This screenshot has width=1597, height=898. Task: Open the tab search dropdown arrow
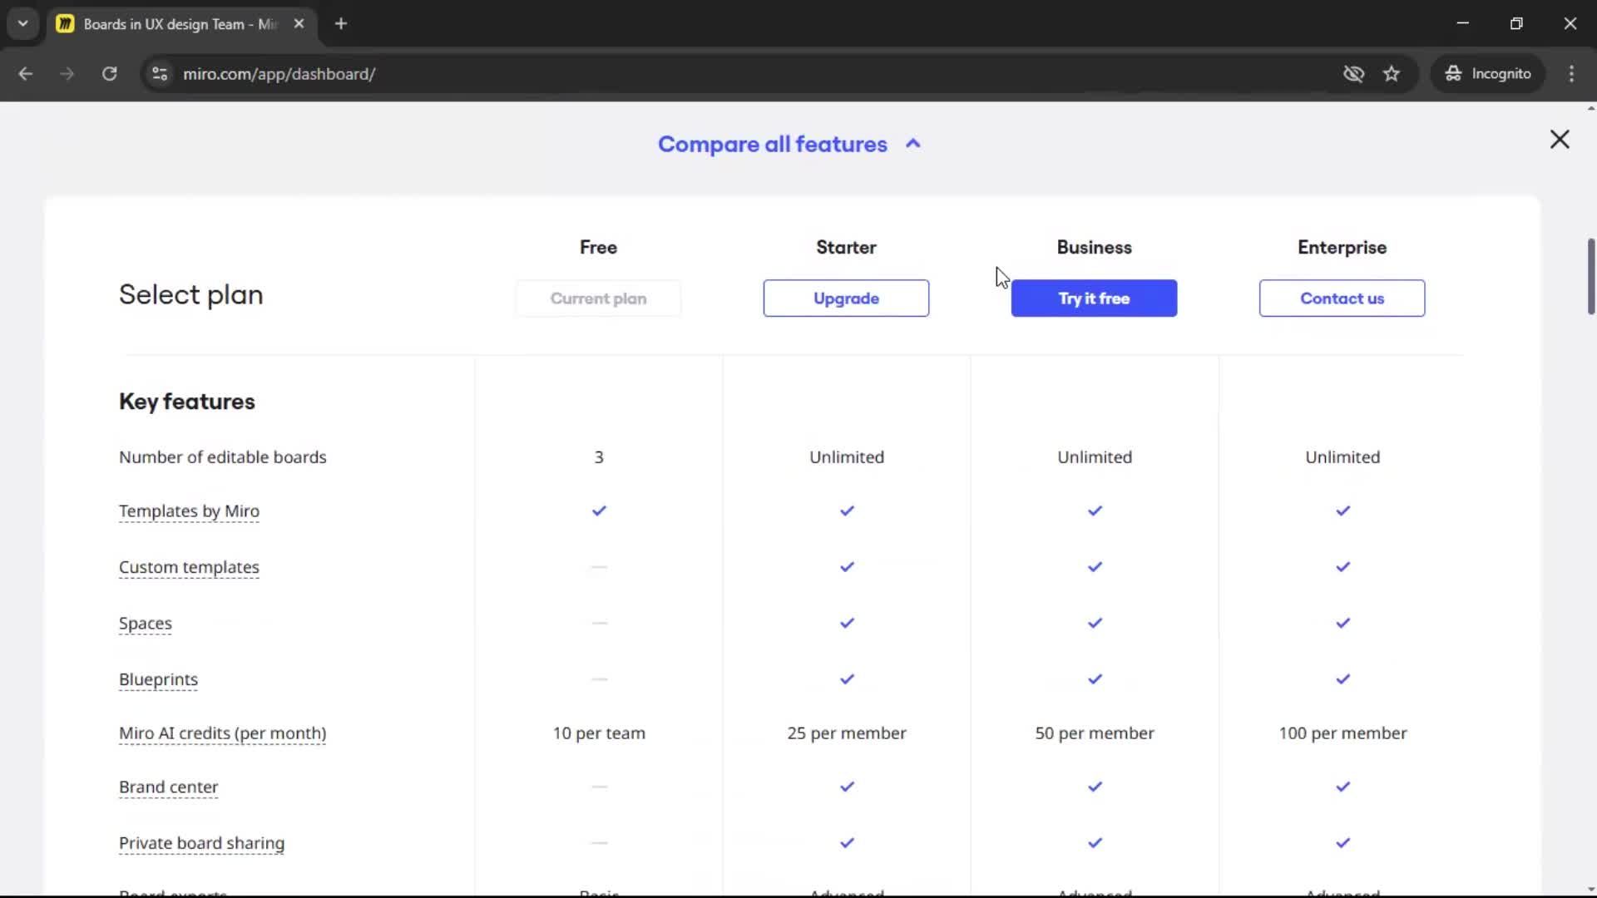coord(22,23)
